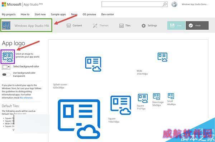Click the search magnifier icon
This screenshot has height=142, width=215.
164,4
